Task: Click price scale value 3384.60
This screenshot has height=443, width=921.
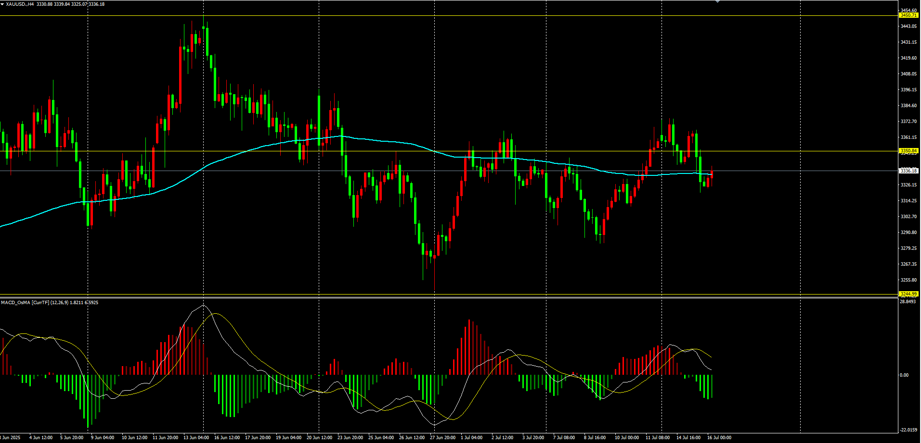Action: tap(908, 106)
